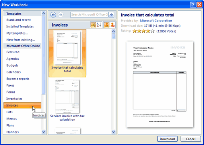
Task: Choose New from existing... option
Action: (21, 40)
